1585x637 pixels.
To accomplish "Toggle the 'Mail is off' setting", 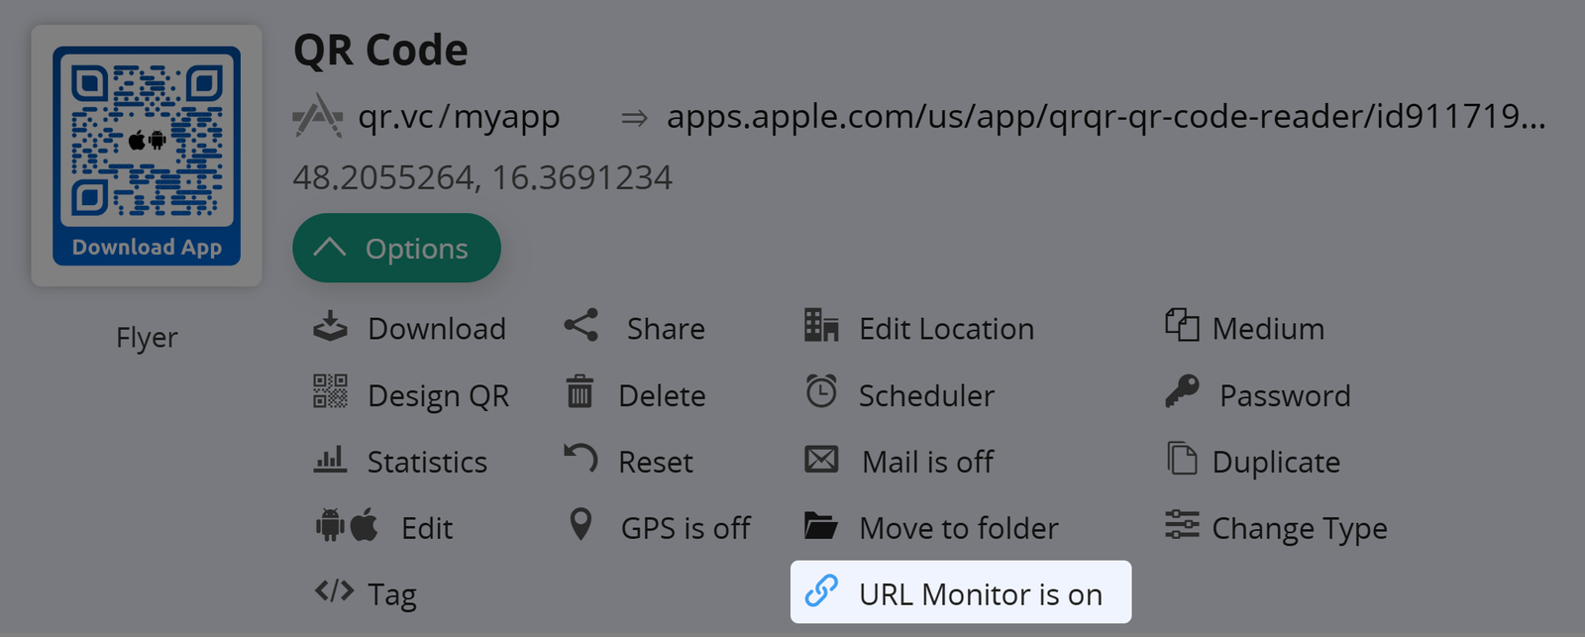I will tap(927, 462).
